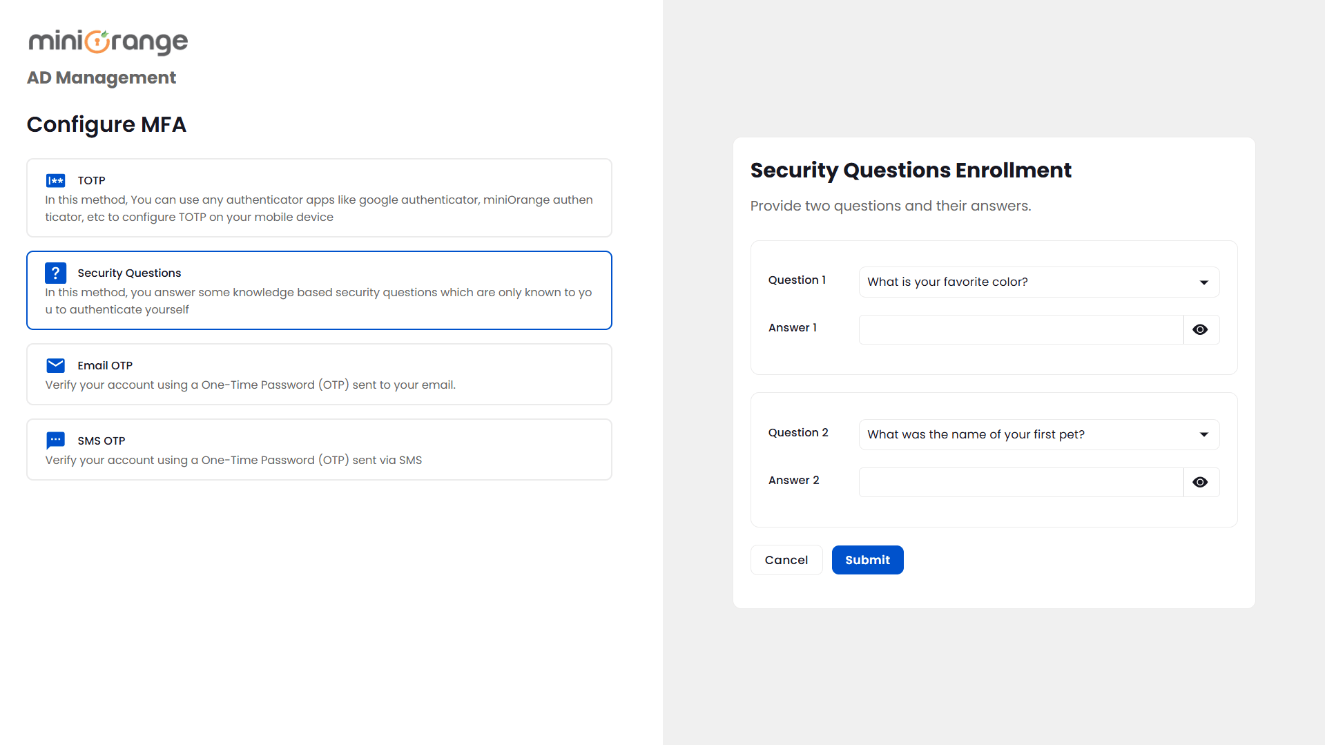The height and width of the screenshot is (745, 1325).
Task: Reveal Answer 2 using the eye icon
Action: (x=1200, y=482)
